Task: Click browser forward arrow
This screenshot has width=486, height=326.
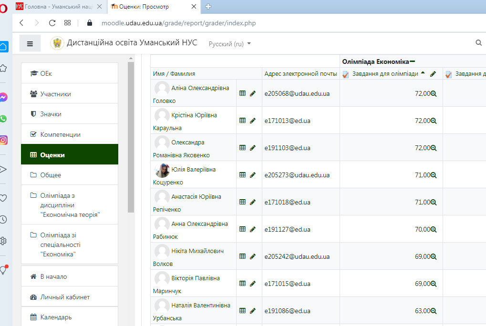Action: [x=37, y=23]
